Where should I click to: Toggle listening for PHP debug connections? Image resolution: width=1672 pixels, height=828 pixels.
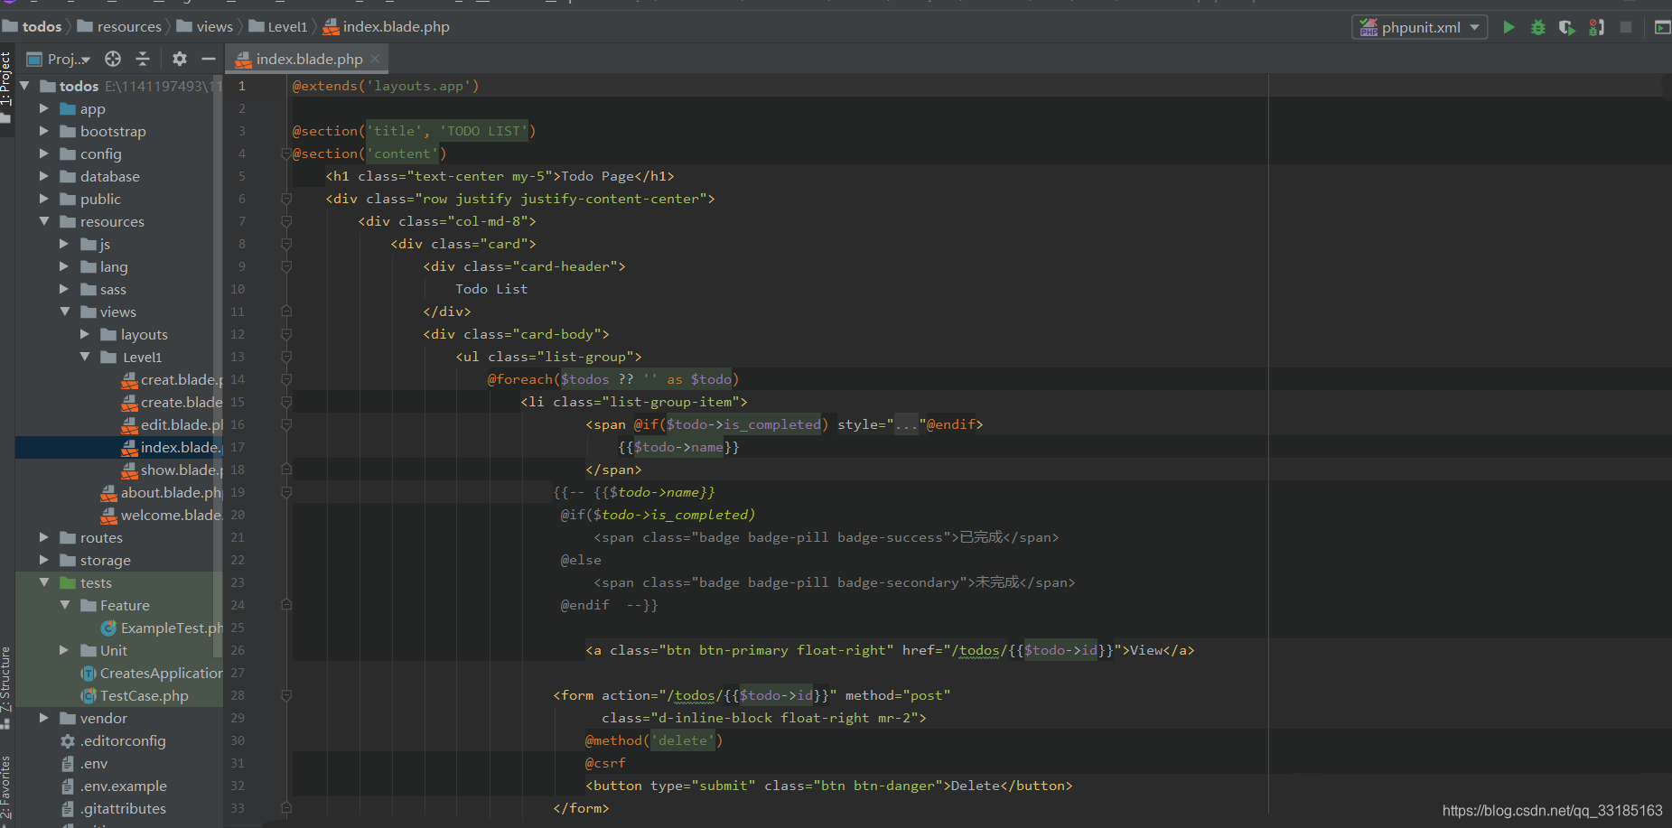(x=1597, y=27)
